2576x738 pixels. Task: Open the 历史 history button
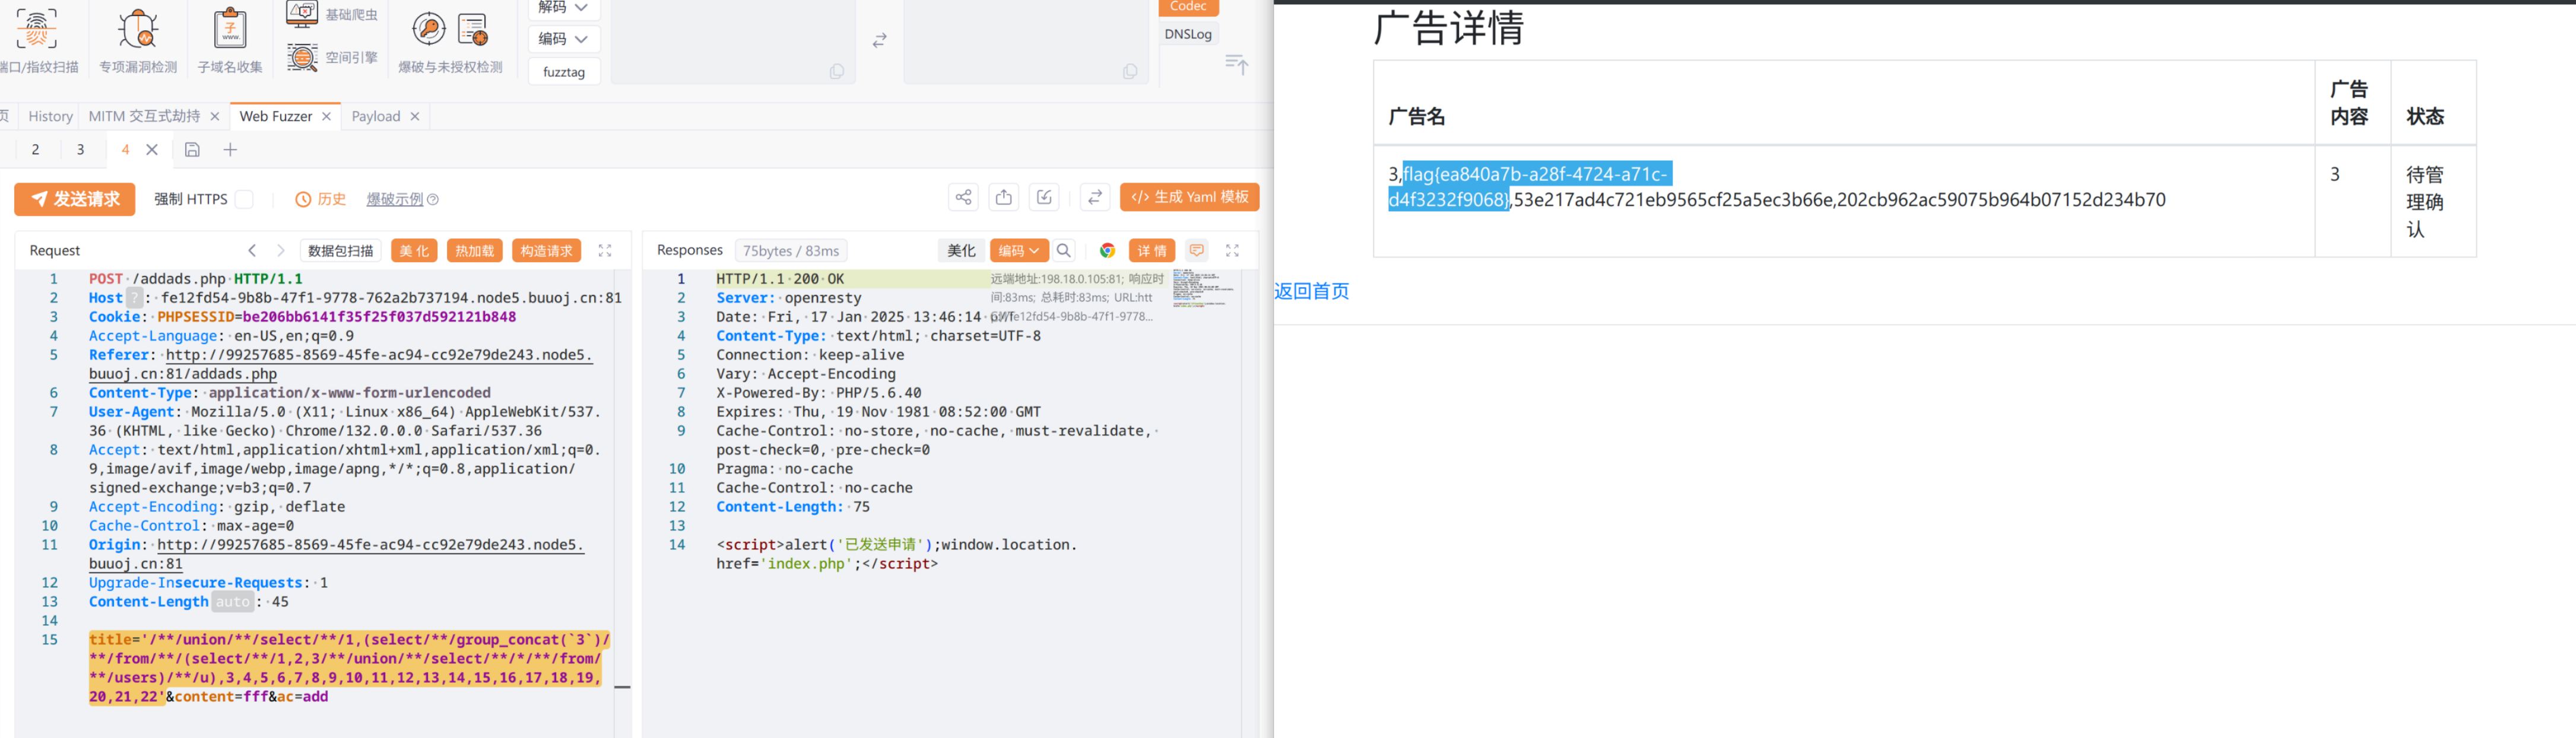click(x=321, y=199)
